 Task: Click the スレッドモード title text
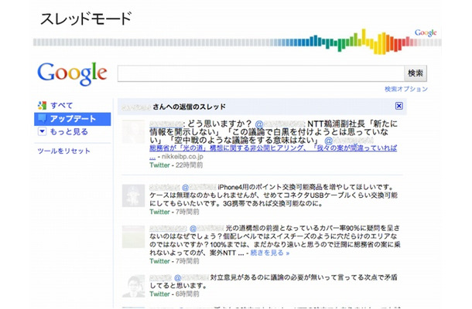point(86,19)
